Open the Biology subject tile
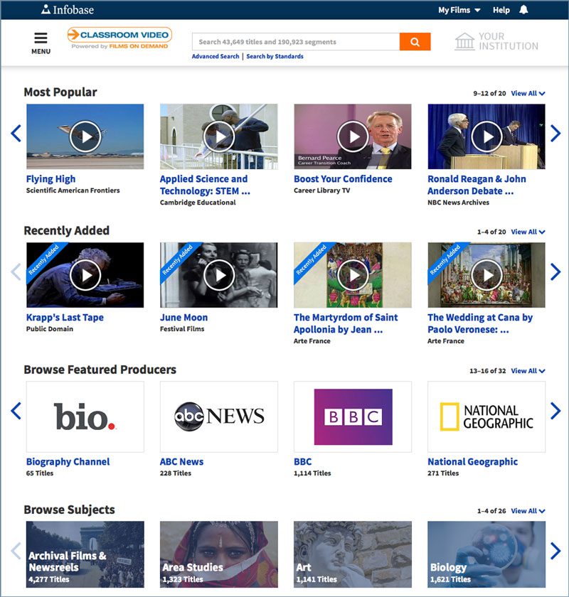Viewport: 569px width, 597px height. point(486,554)
